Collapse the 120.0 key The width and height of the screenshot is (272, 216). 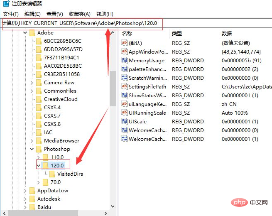pyautogui.click(x=39, y=166)
